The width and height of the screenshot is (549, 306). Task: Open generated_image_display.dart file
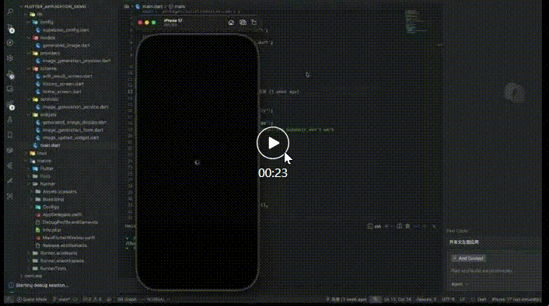coord(74,123)
